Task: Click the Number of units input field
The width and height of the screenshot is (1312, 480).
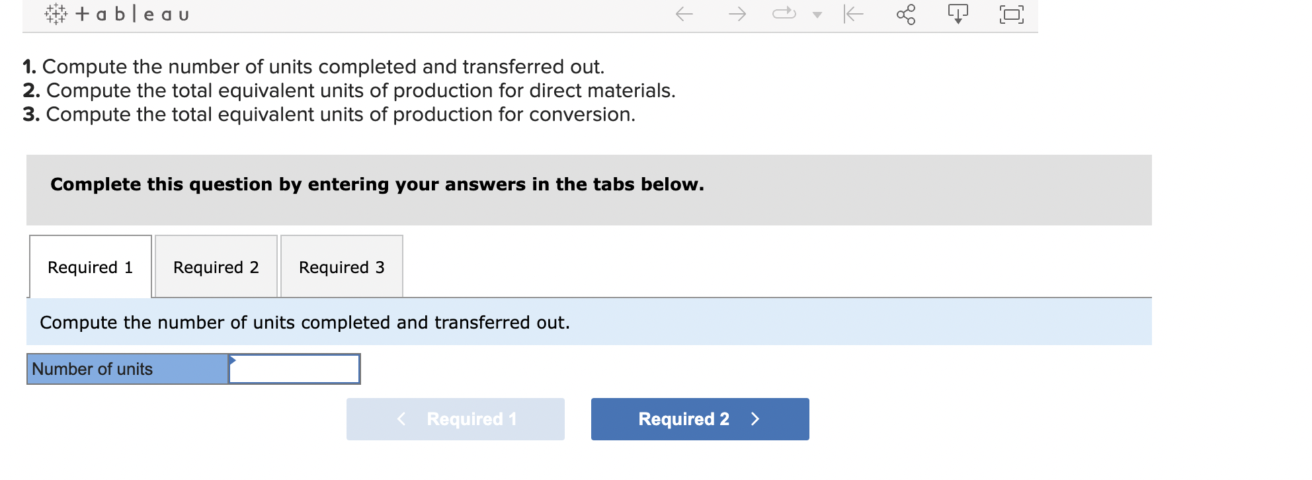Action: 295,370
